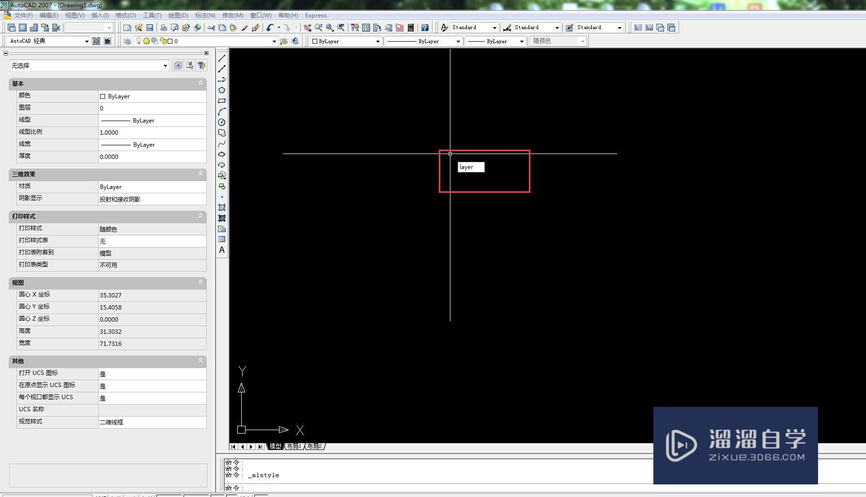Select the Hatch tool
Image resolution: width=866 pixels, height=497 pixels.
[222, 207]
